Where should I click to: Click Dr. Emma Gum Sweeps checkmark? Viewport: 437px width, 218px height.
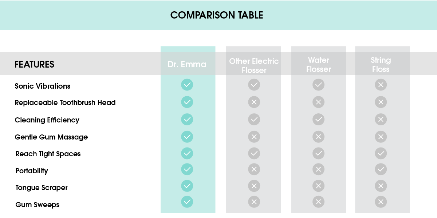(x=187, y=202)
